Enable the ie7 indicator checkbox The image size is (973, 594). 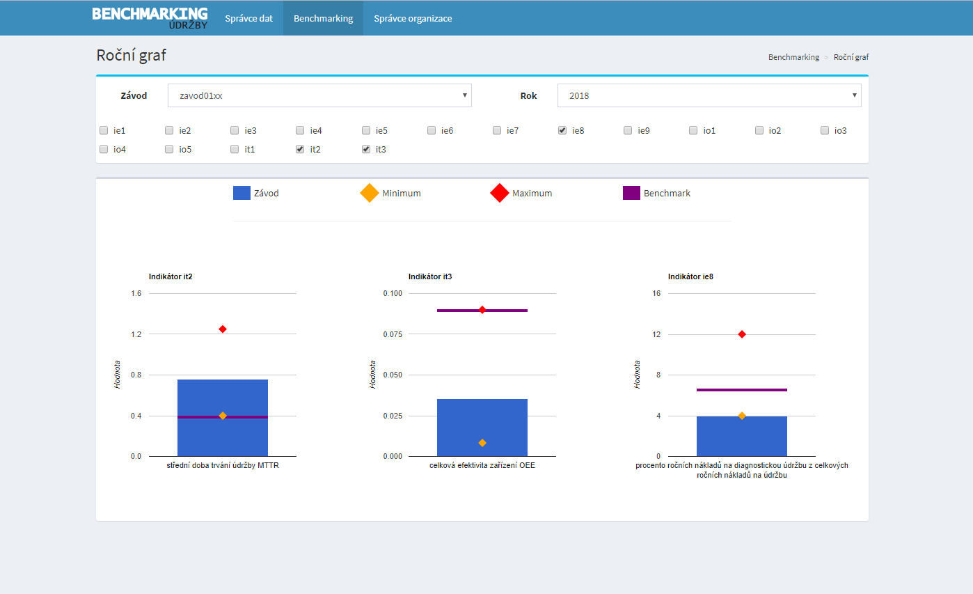pyautogui.click(x=497, y=130)
